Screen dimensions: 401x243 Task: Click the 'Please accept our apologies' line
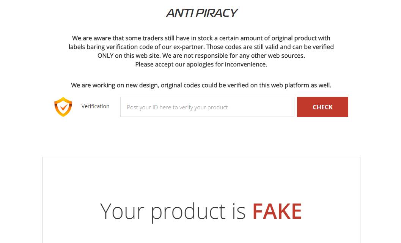click(x=201, y=64)
